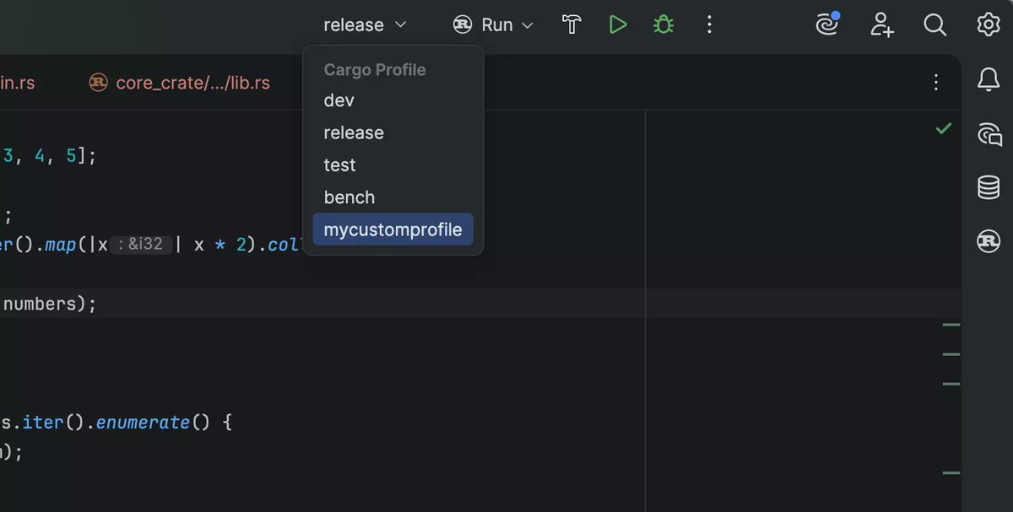Show the Notifications bell panel
The width and height of the screenshot is (1013, 512).
pos(989,80)
